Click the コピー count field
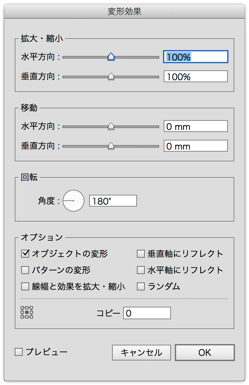The image size is (249, 385). pyautogui.click(x=147, y=313)
